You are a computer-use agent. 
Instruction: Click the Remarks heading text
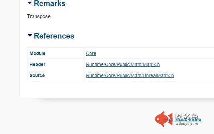50,3
